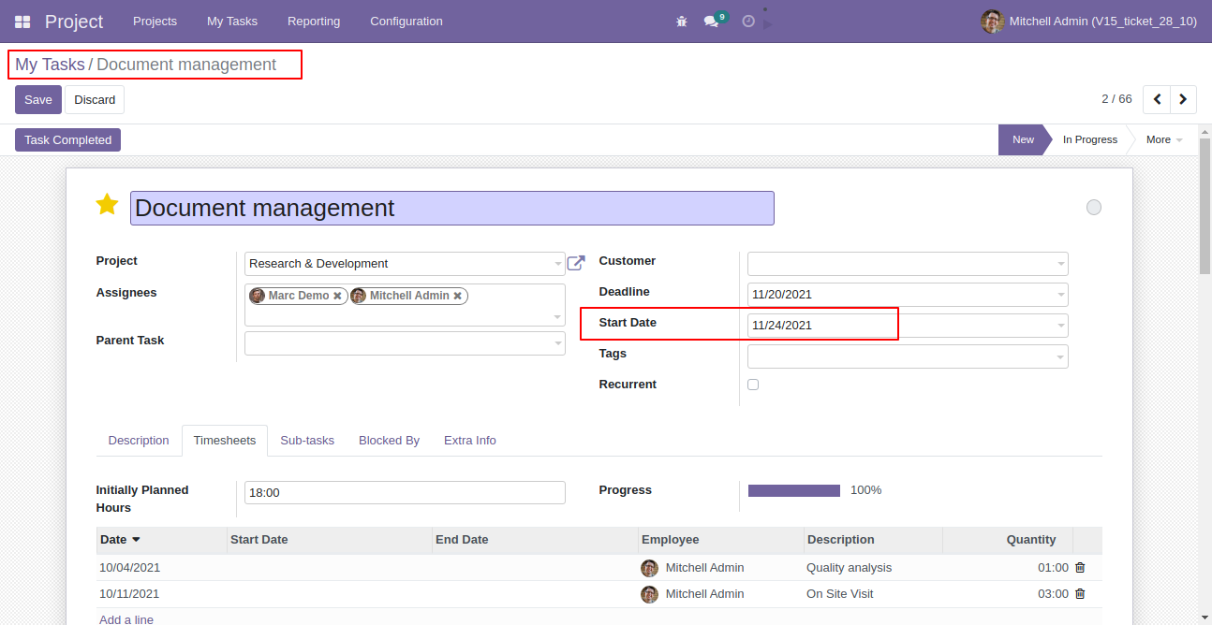1212x625 pixels.
Task: Open the Deadline date picker field
Action: 908,295
